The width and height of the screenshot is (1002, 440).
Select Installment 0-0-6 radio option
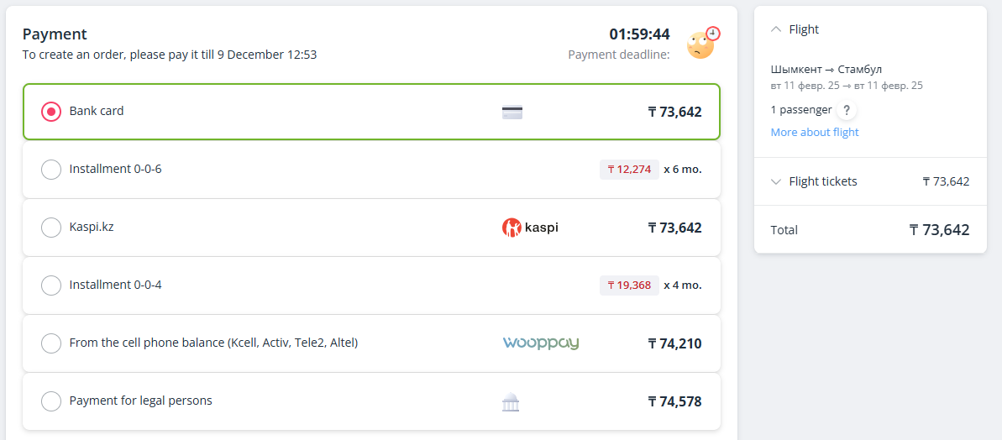tap(51, 170)
